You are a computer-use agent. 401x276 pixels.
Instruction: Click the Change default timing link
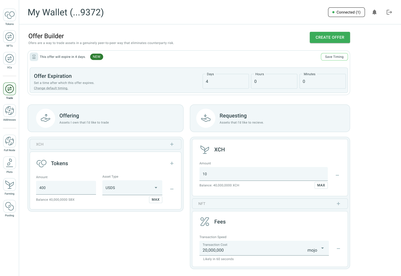(51, 88)
